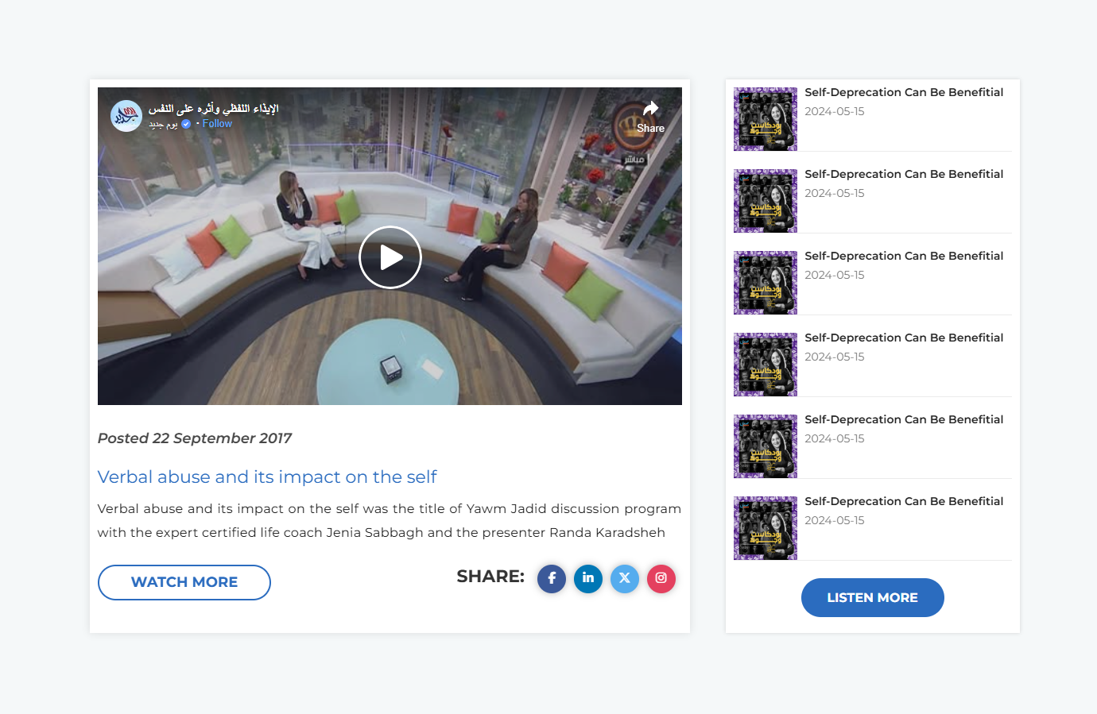
Task: Play the verbal abuse video
Action: tap(390, 257)
